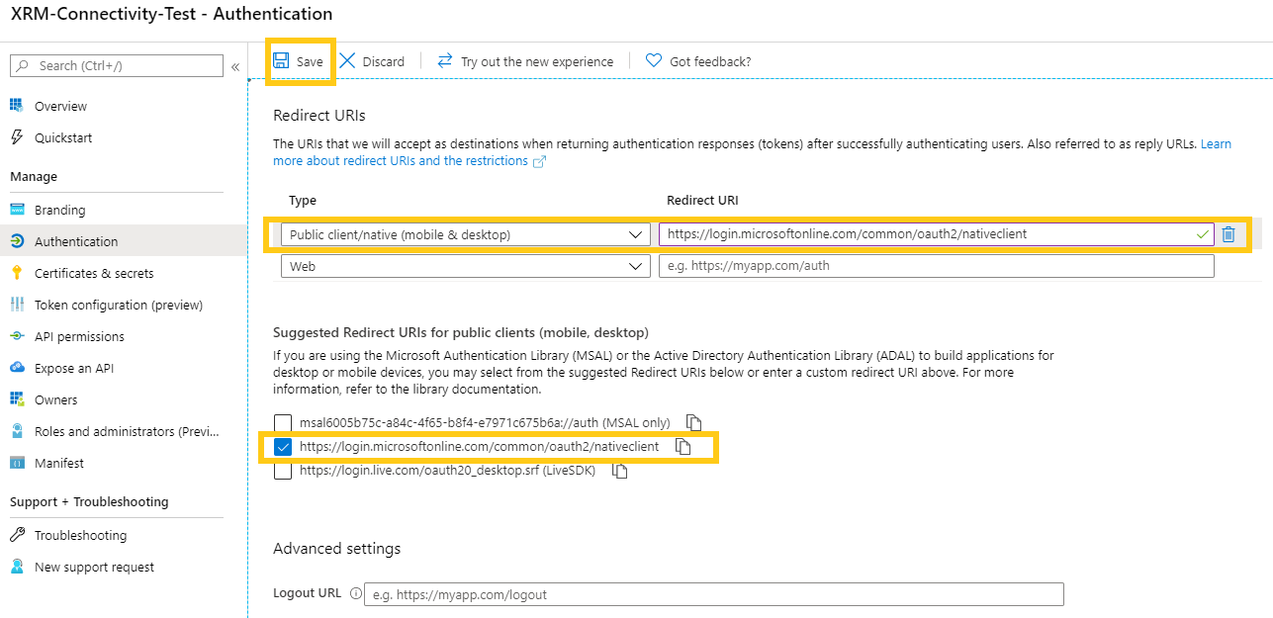Click the Got feedback heart icon
This screenshot has height=618, width=1273.
pos(654,61)
